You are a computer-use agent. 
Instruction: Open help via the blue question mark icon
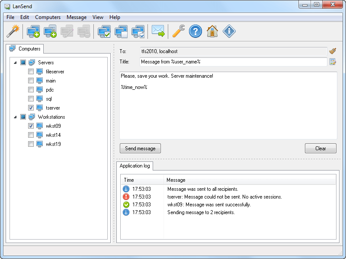(195, 31)
